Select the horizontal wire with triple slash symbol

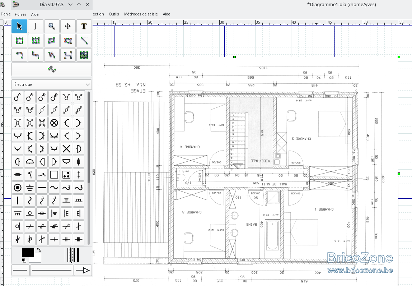(54, 226)
